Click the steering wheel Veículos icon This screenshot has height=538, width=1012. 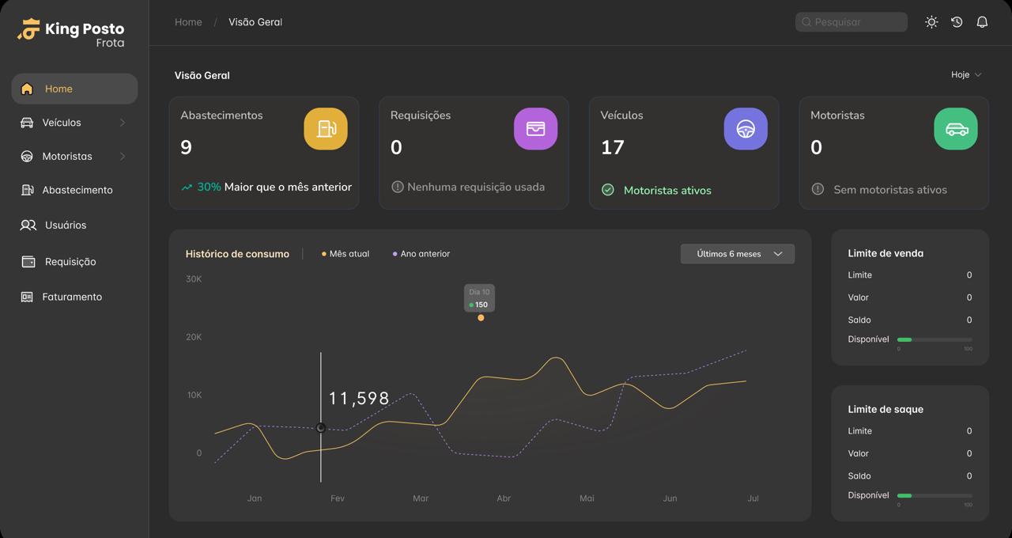coord(746,129)
